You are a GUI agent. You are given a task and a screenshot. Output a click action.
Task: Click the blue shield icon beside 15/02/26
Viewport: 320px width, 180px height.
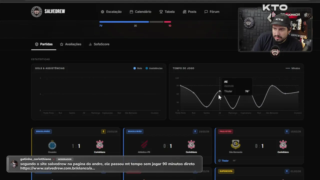pyautogui.click(x=287, y=131)
